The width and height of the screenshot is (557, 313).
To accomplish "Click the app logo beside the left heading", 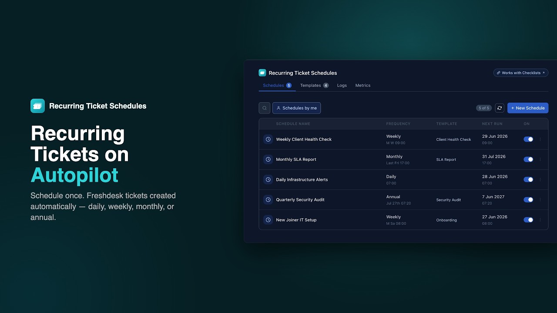I will (x=37, y=106).
